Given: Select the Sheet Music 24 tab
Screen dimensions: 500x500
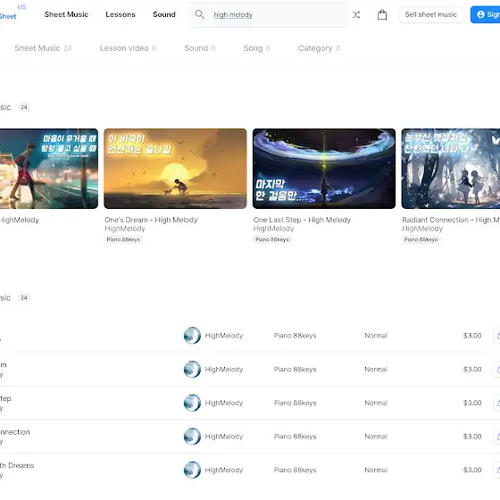Looking at the screenshot, I should click(x=43, y=48).
